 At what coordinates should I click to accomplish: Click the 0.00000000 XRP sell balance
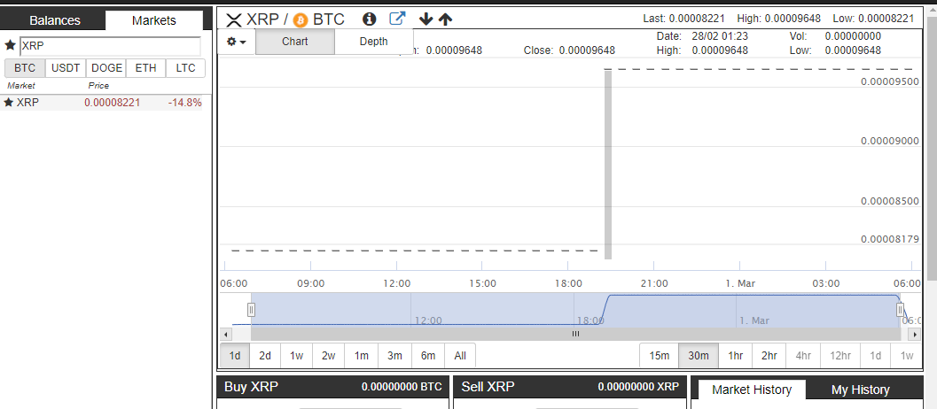coord(638,387)
